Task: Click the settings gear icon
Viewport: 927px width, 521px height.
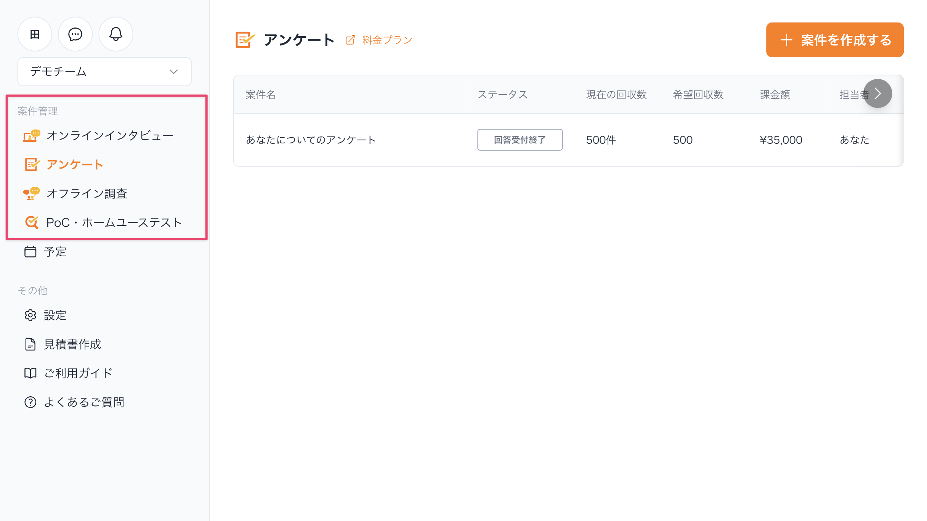Action: click(x=30, y=315)
